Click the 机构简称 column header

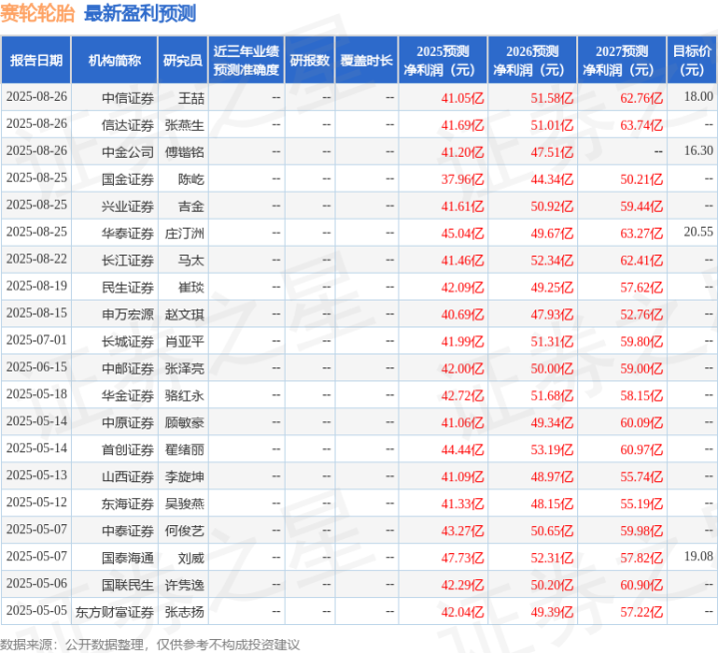(x=115, y=60)
